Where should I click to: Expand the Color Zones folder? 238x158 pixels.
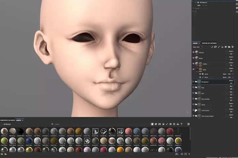coord(196,110)
